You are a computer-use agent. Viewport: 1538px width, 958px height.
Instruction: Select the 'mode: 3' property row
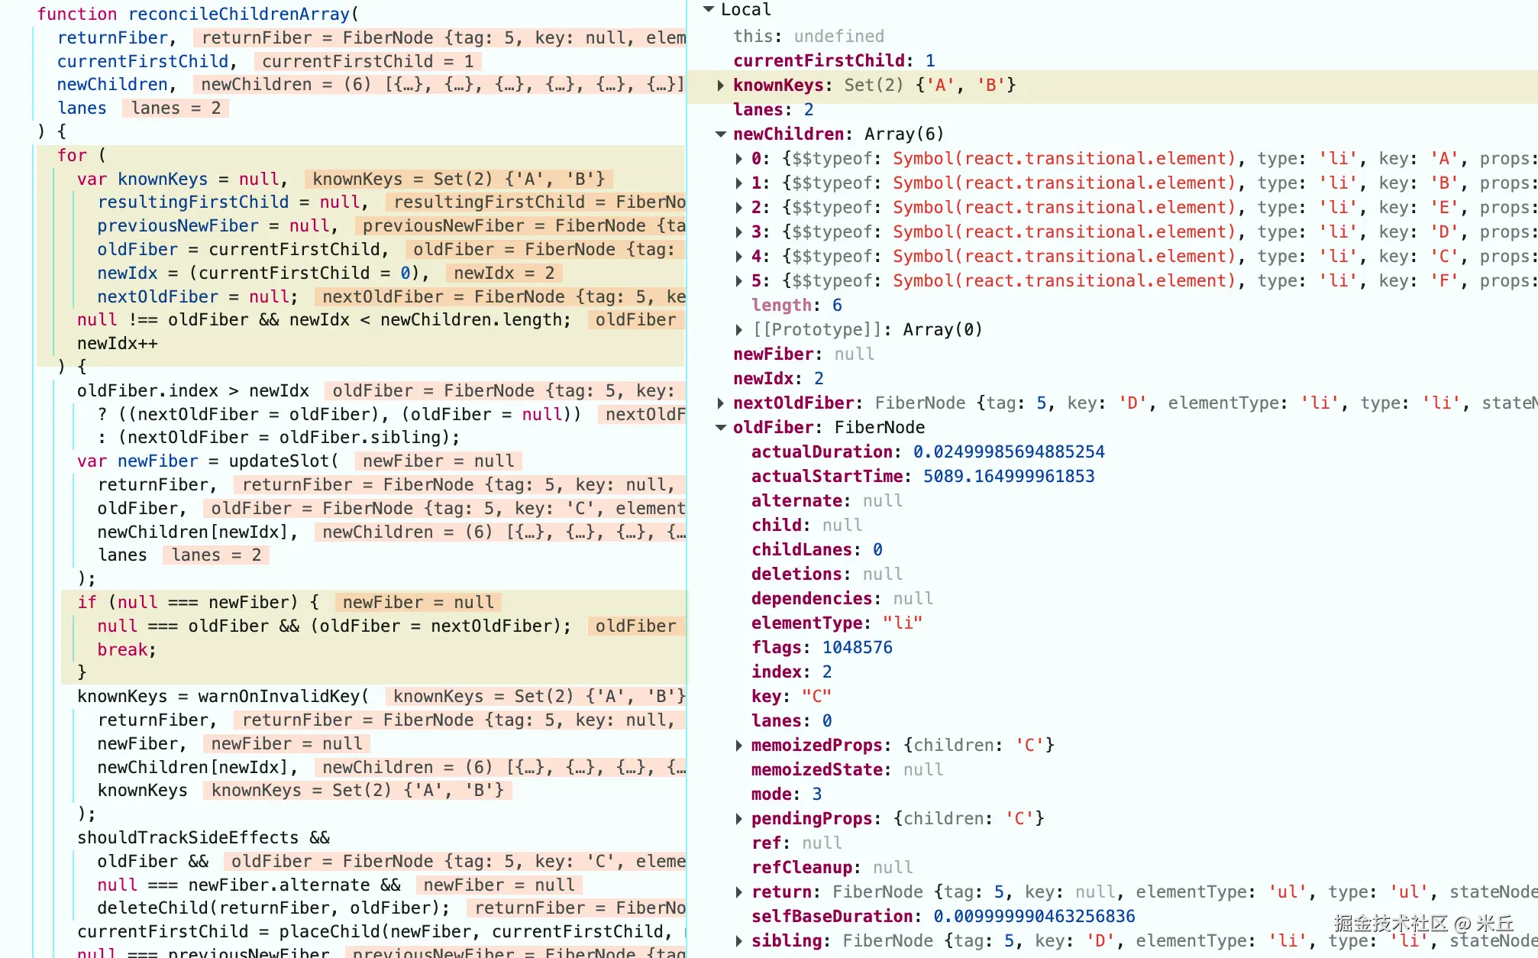pyautogui.click(x=787, y=794)
